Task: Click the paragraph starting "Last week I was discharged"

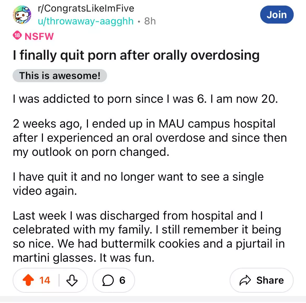Action: pyautogui.click(x=148, y=237)
